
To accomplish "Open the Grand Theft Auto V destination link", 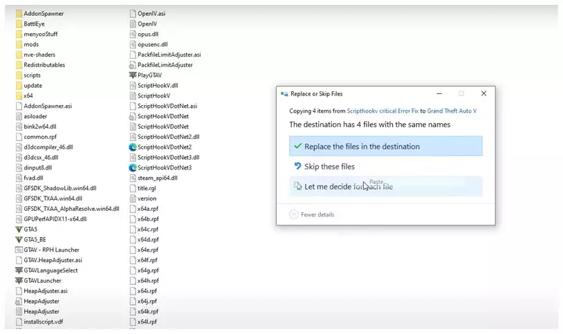I will (x=452, y=111).
